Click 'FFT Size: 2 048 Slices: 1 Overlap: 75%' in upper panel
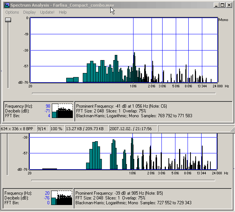235x212 pixels. click(111, 111)
